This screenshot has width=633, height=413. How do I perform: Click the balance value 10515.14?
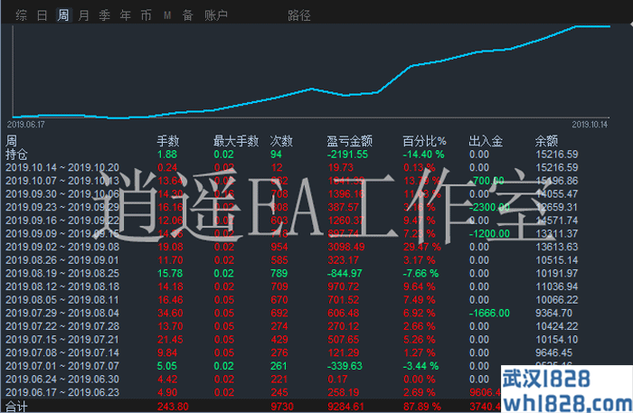click(557, 260)
